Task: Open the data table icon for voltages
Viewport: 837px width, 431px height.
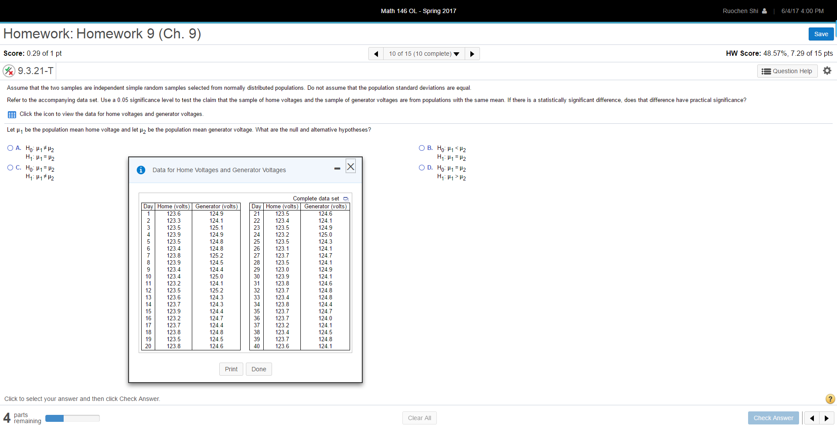Action: point(12,115)
